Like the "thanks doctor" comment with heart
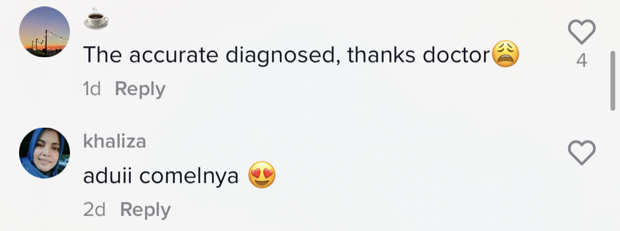Image resolution: width=620 pixels, height=231 pixels. click(x=581, y=33)
